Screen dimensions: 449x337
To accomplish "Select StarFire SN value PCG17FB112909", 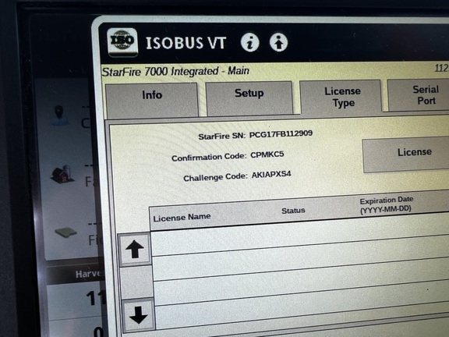I will tap(281, 134).
